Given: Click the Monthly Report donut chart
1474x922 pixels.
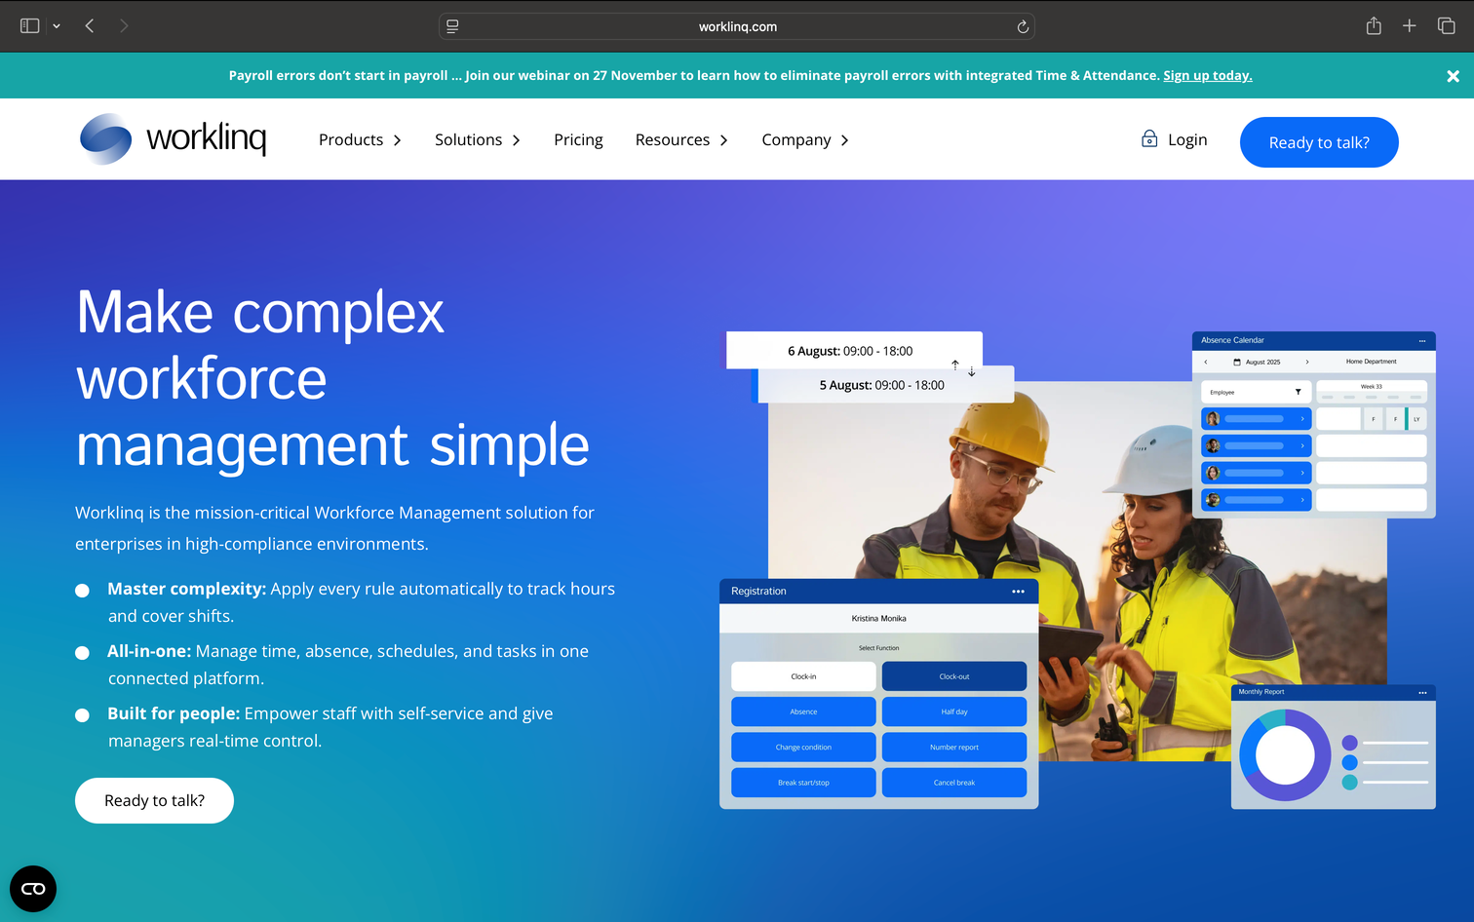Looking at the screenshot, I should 1285,755.
